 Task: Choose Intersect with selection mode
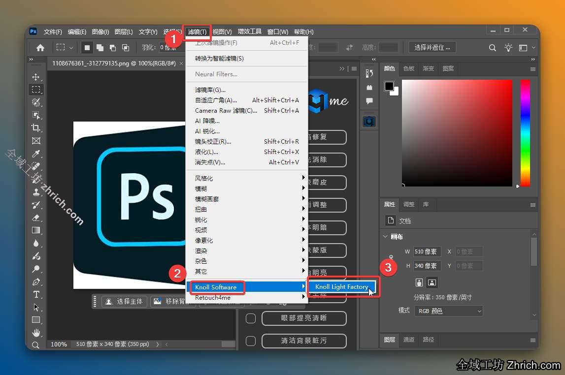pos(126,48)
